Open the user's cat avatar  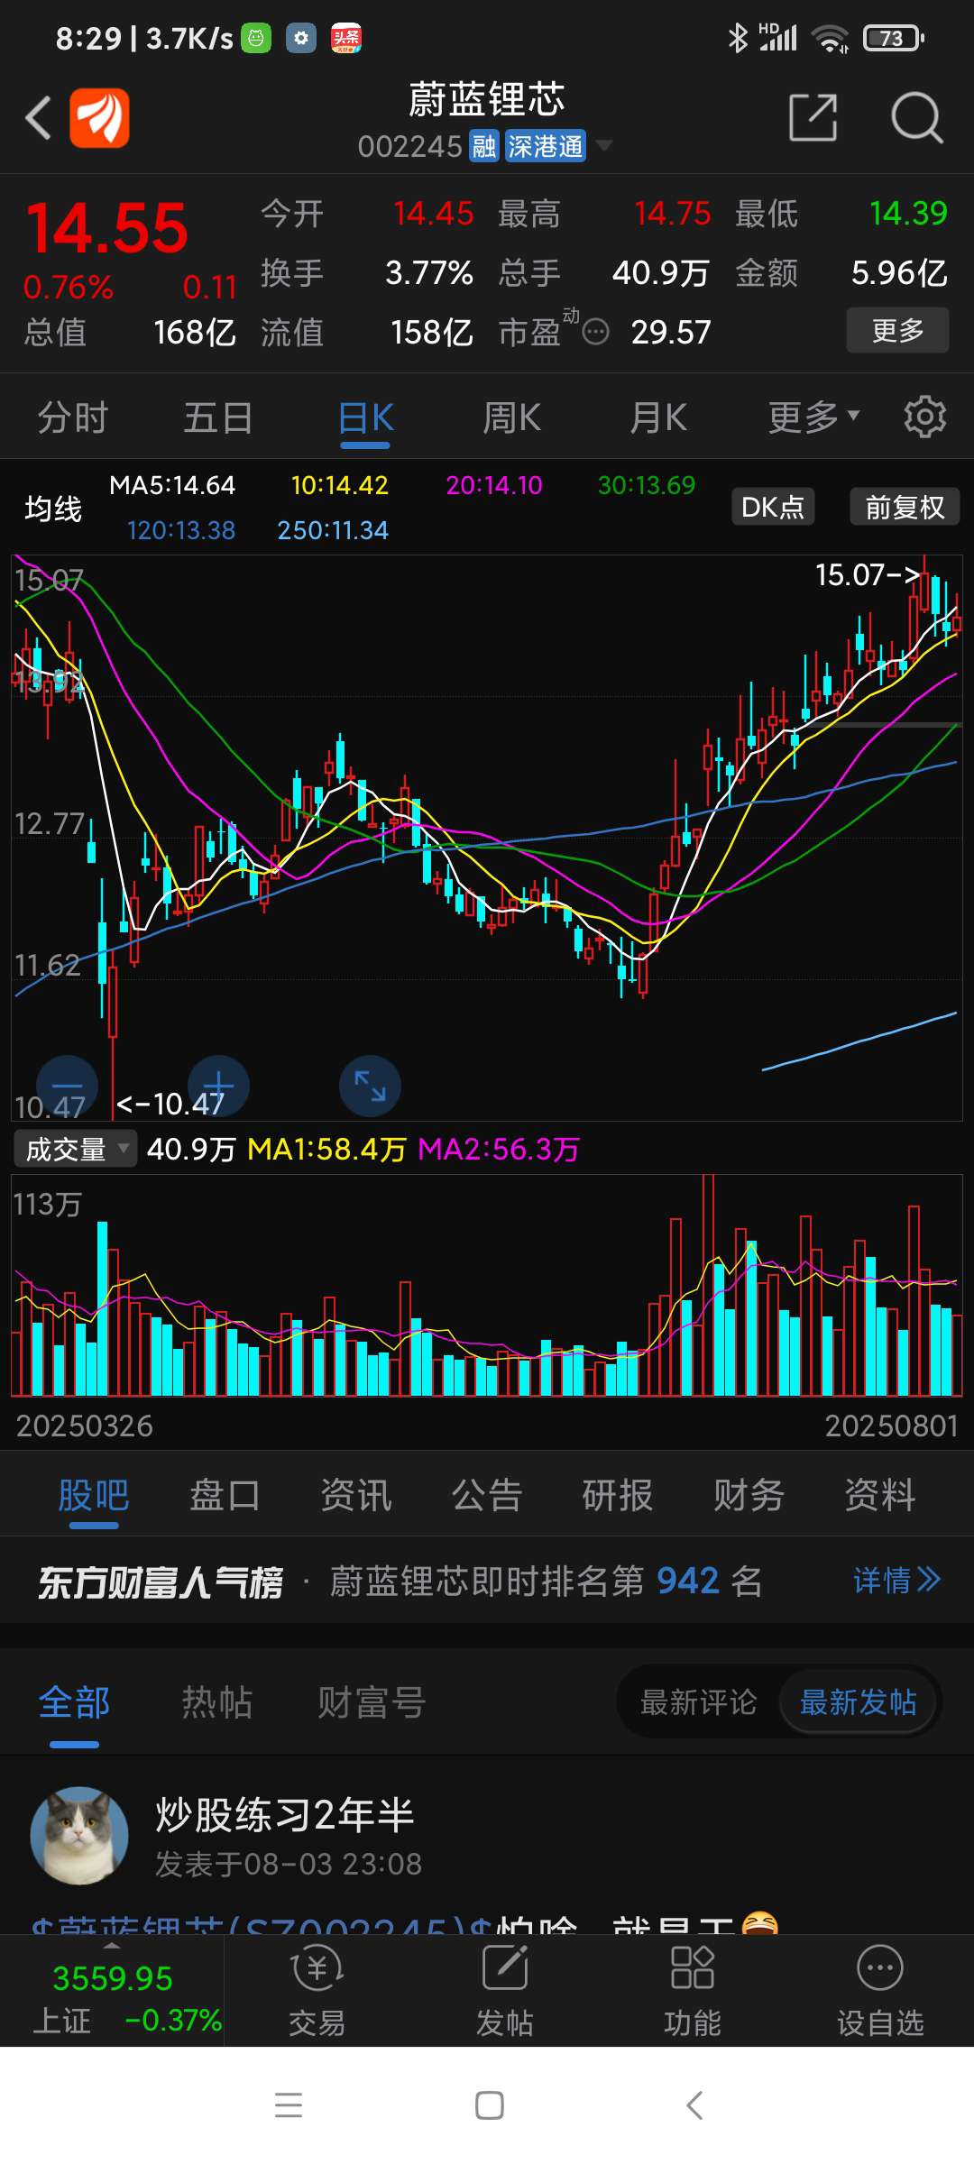pos(79,1836)
